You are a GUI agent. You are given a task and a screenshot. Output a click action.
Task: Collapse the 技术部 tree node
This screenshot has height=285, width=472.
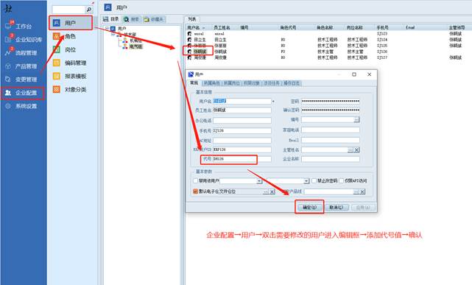(x=113, y=35)
